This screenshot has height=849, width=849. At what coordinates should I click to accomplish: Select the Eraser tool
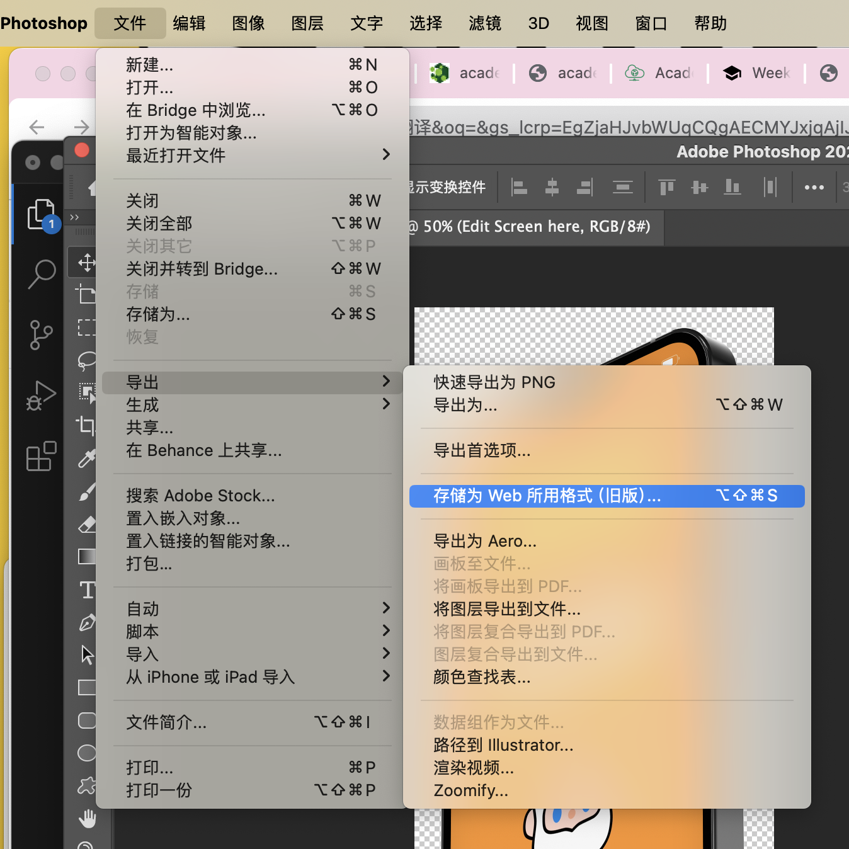(x=86, y=524)
